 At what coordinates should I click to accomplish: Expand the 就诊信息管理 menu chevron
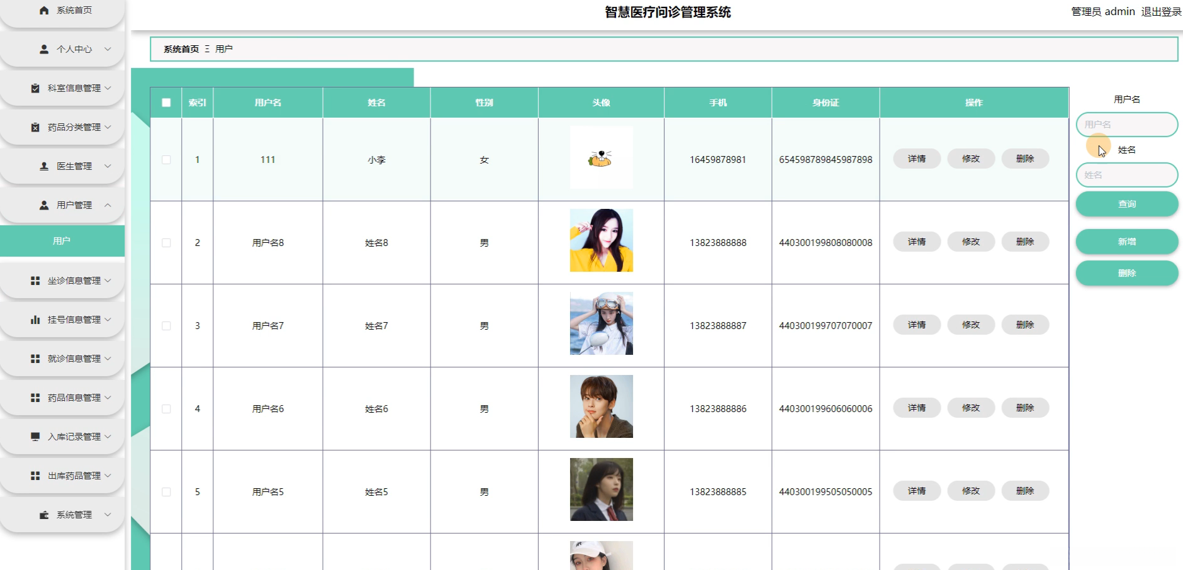(x=108, y=359)
